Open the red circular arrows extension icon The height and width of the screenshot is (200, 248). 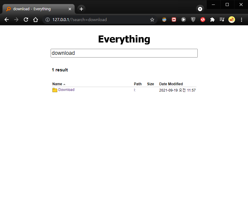point(203,20)
